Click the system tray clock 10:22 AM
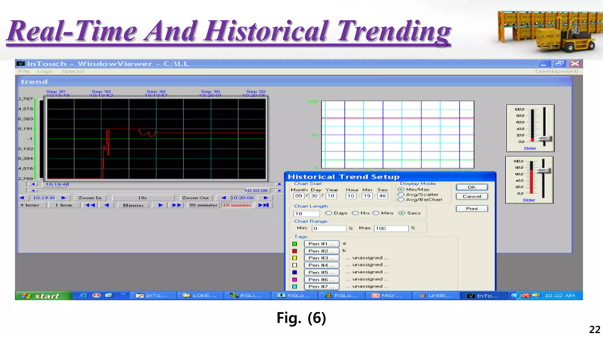 pos(560,295)
